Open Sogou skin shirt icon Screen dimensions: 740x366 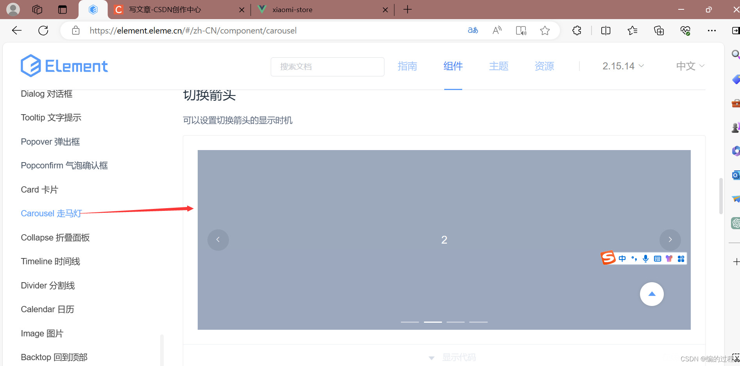coord(669,258)
